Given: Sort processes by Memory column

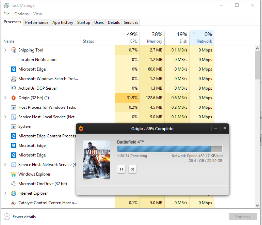Looking at the screenshot, I should (152, 38).
